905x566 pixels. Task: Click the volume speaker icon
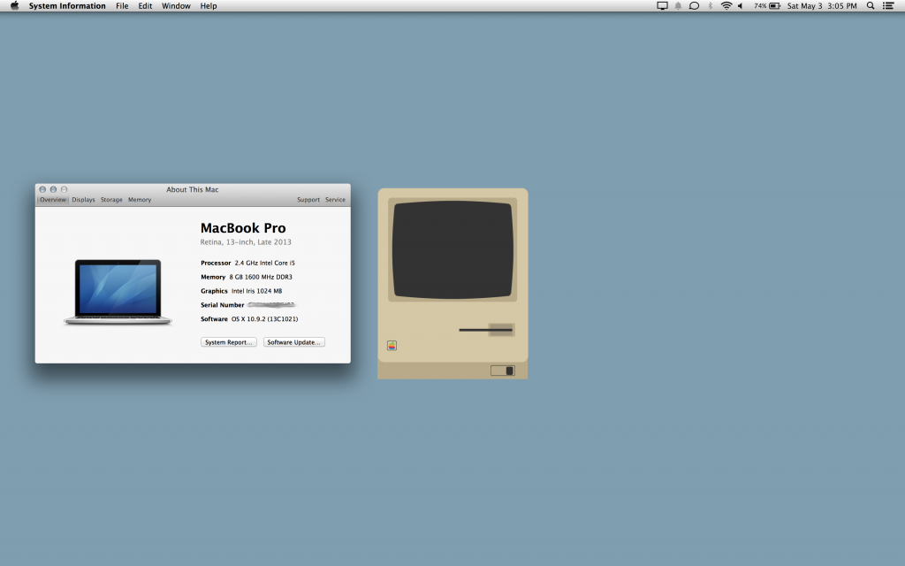[x=741, y=6]
